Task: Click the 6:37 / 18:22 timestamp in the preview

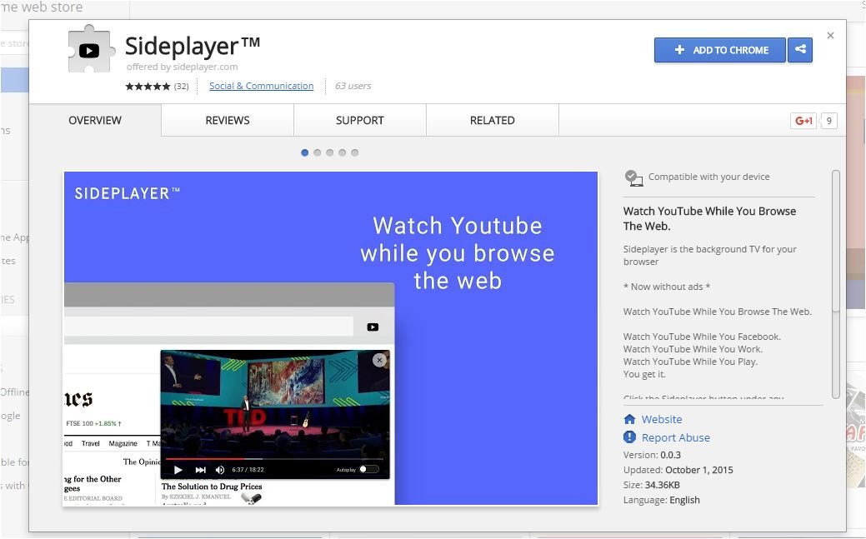Action: (x=248, y=470)
